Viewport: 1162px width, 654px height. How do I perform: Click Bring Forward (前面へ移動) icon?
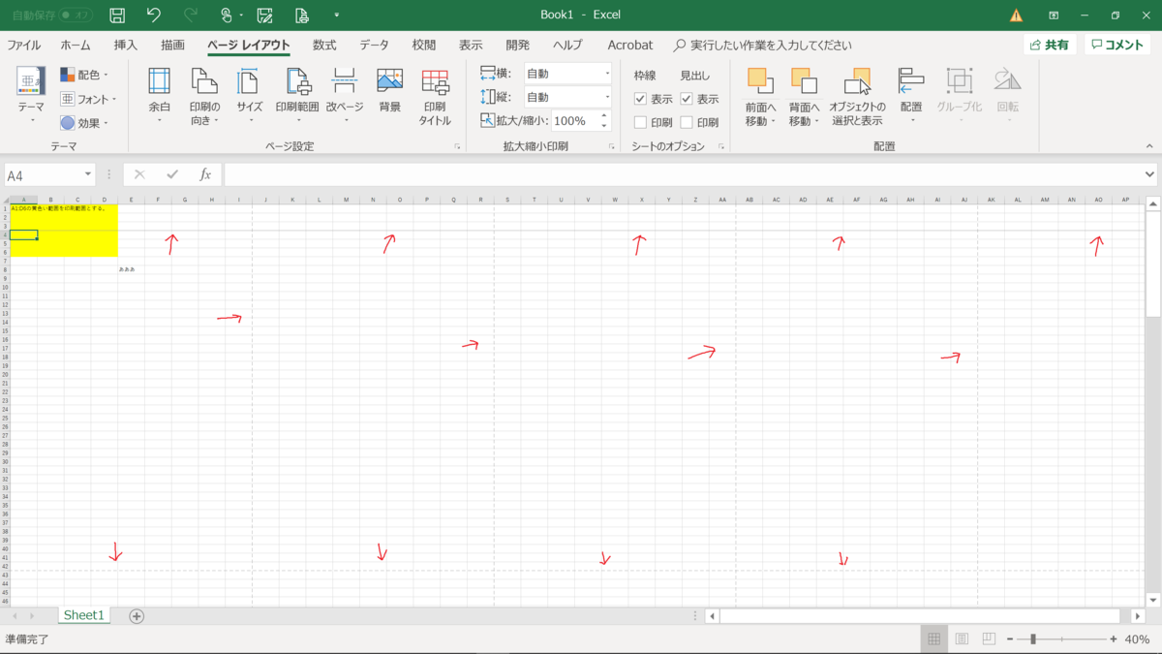click(760, 81)
